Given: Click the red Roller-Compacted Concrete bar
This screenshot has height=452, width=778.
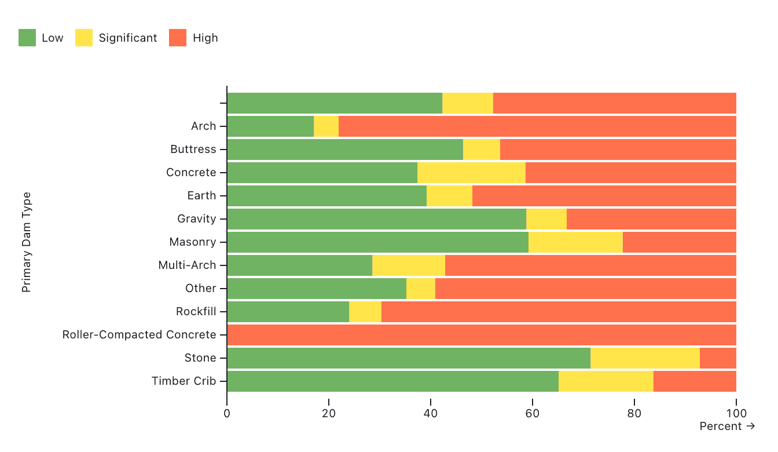Looking at the screenshot, I should coord(481,335).
